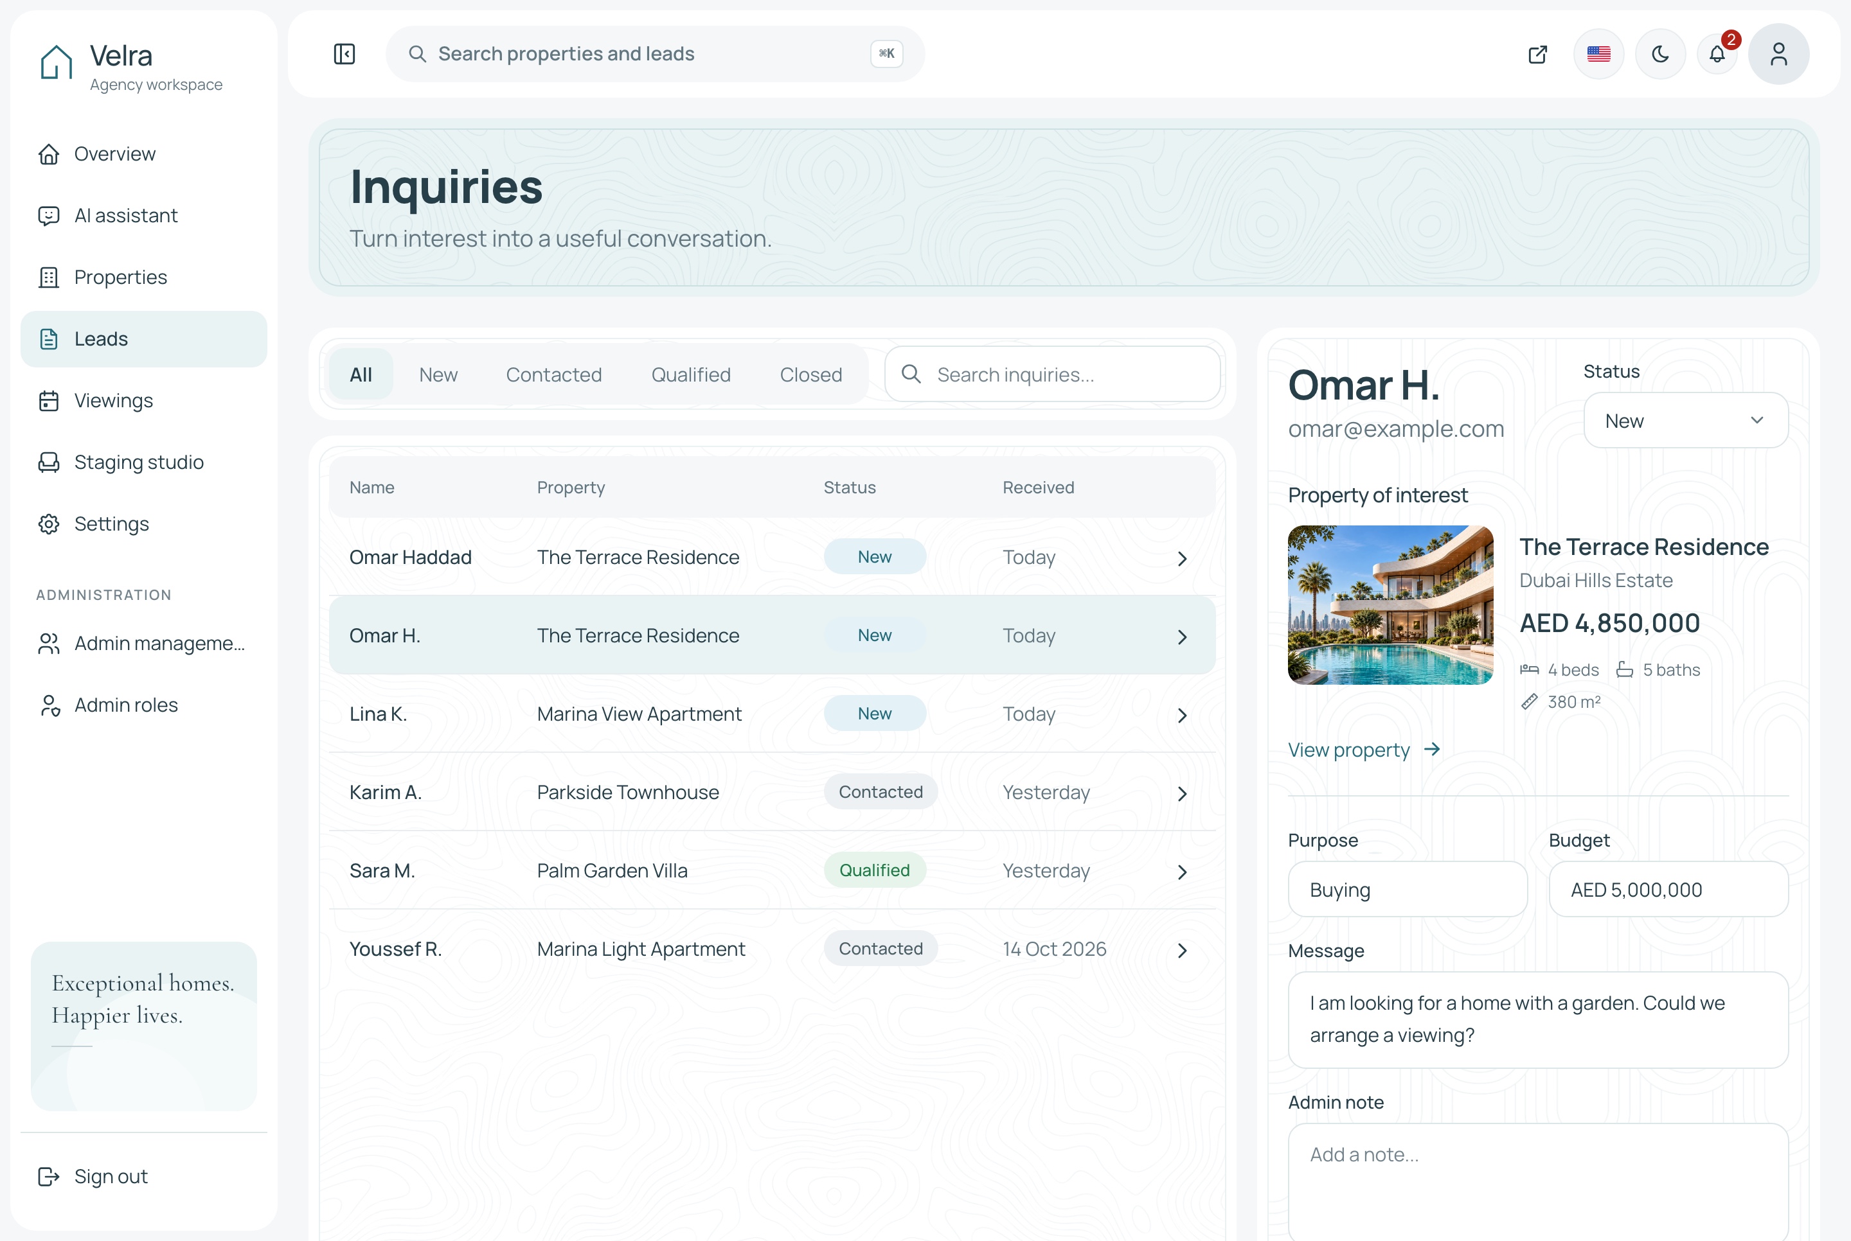Go to Overview in sidebar

pyautogui.click(x=143, y=154)
